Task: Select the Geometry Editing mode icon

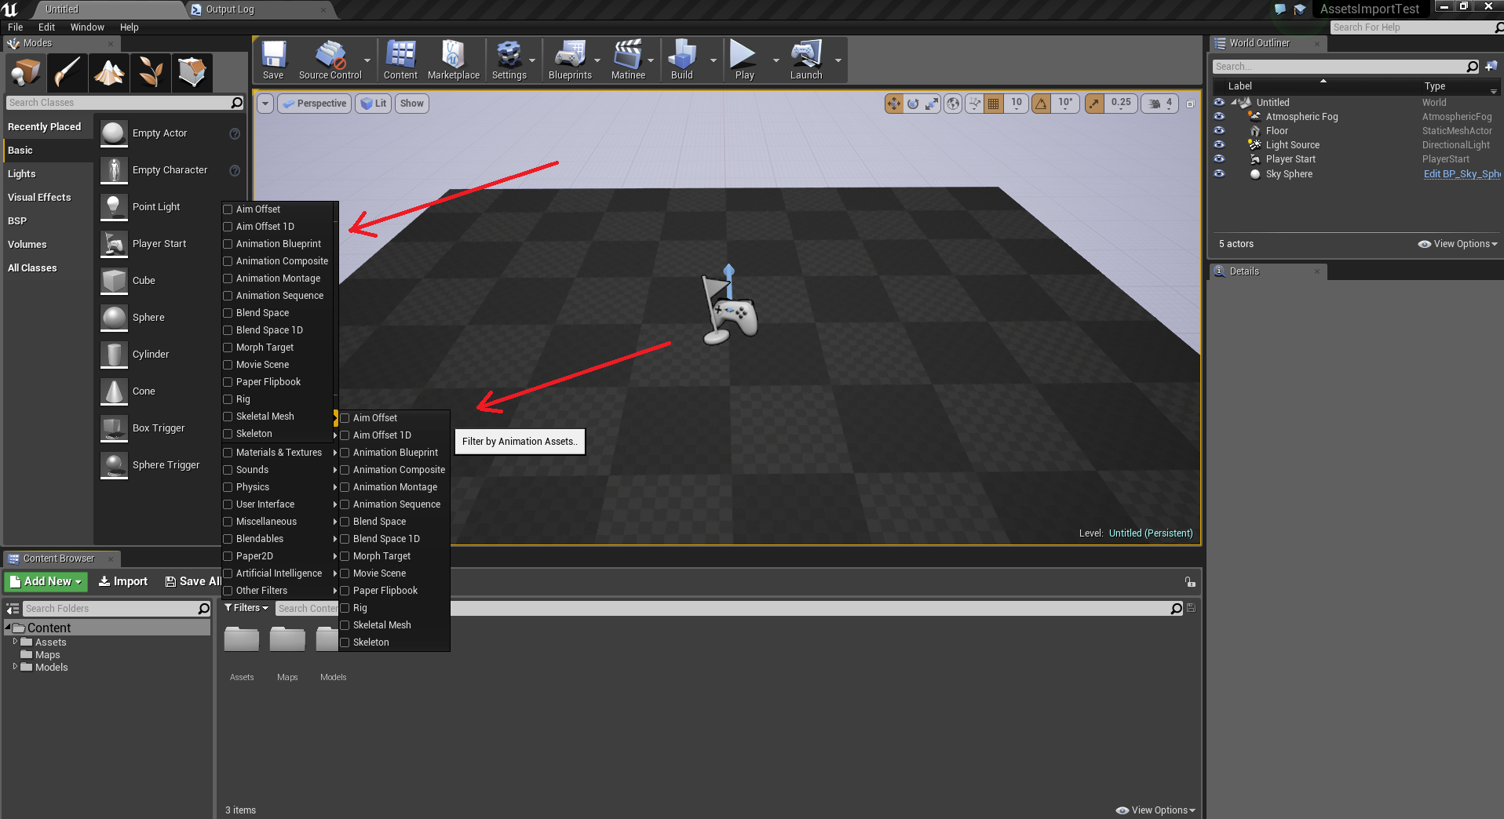Action: click(192, 73)
